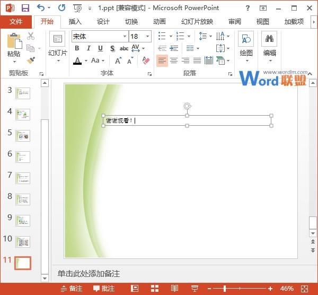The height and width of the screenshot is (295, 318).
Task: Justify the paragraph text
Action: coord(197,60)
